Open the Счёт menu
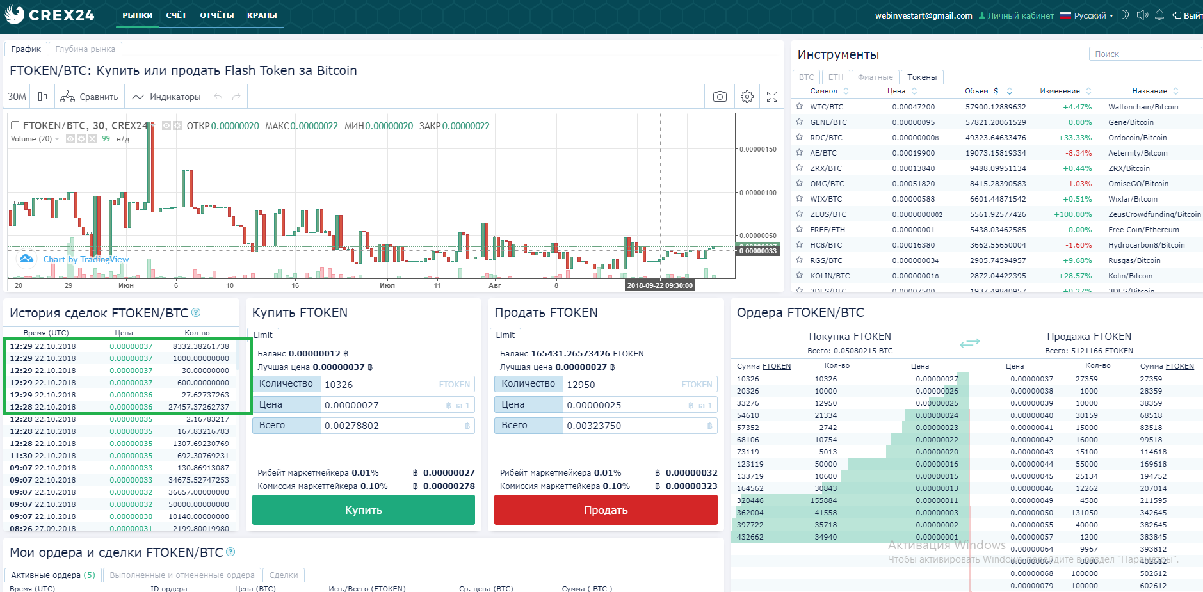Viewport: 1203px width, 592px height. tap(176, 15)
